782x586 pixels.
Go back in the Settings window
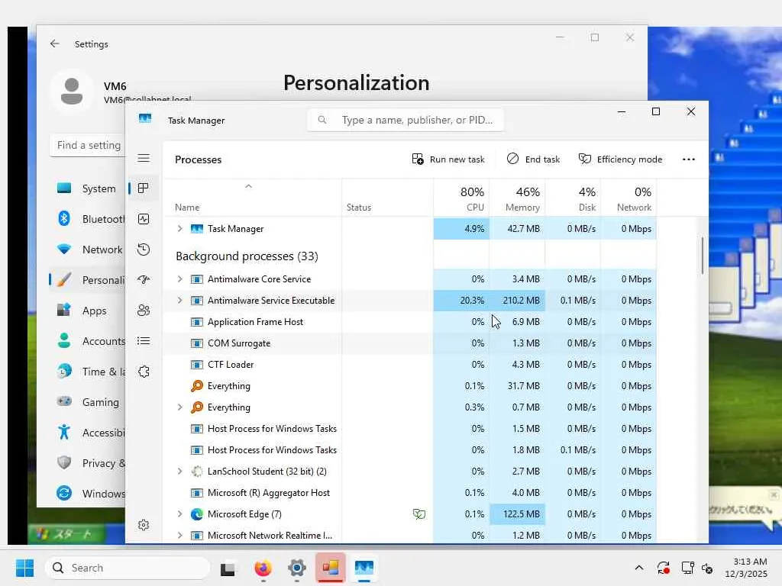pos(55,43)
